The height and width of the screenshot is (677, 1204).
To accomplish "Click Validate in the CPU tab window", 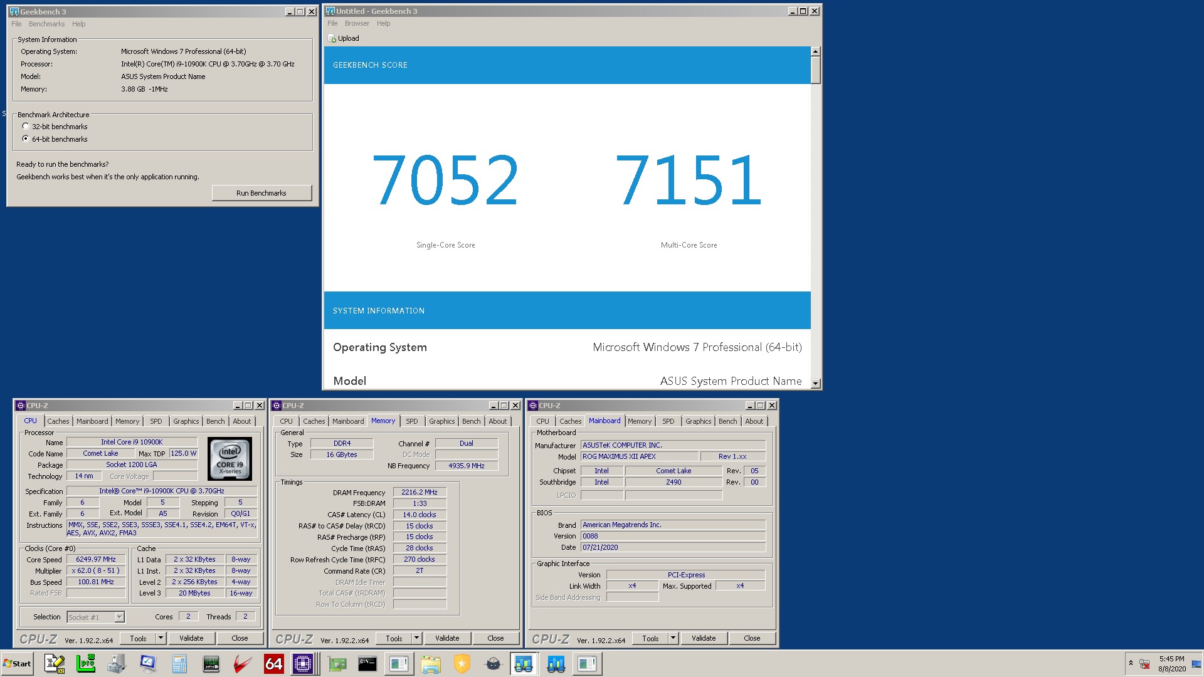I will click(x=191, y=638).
